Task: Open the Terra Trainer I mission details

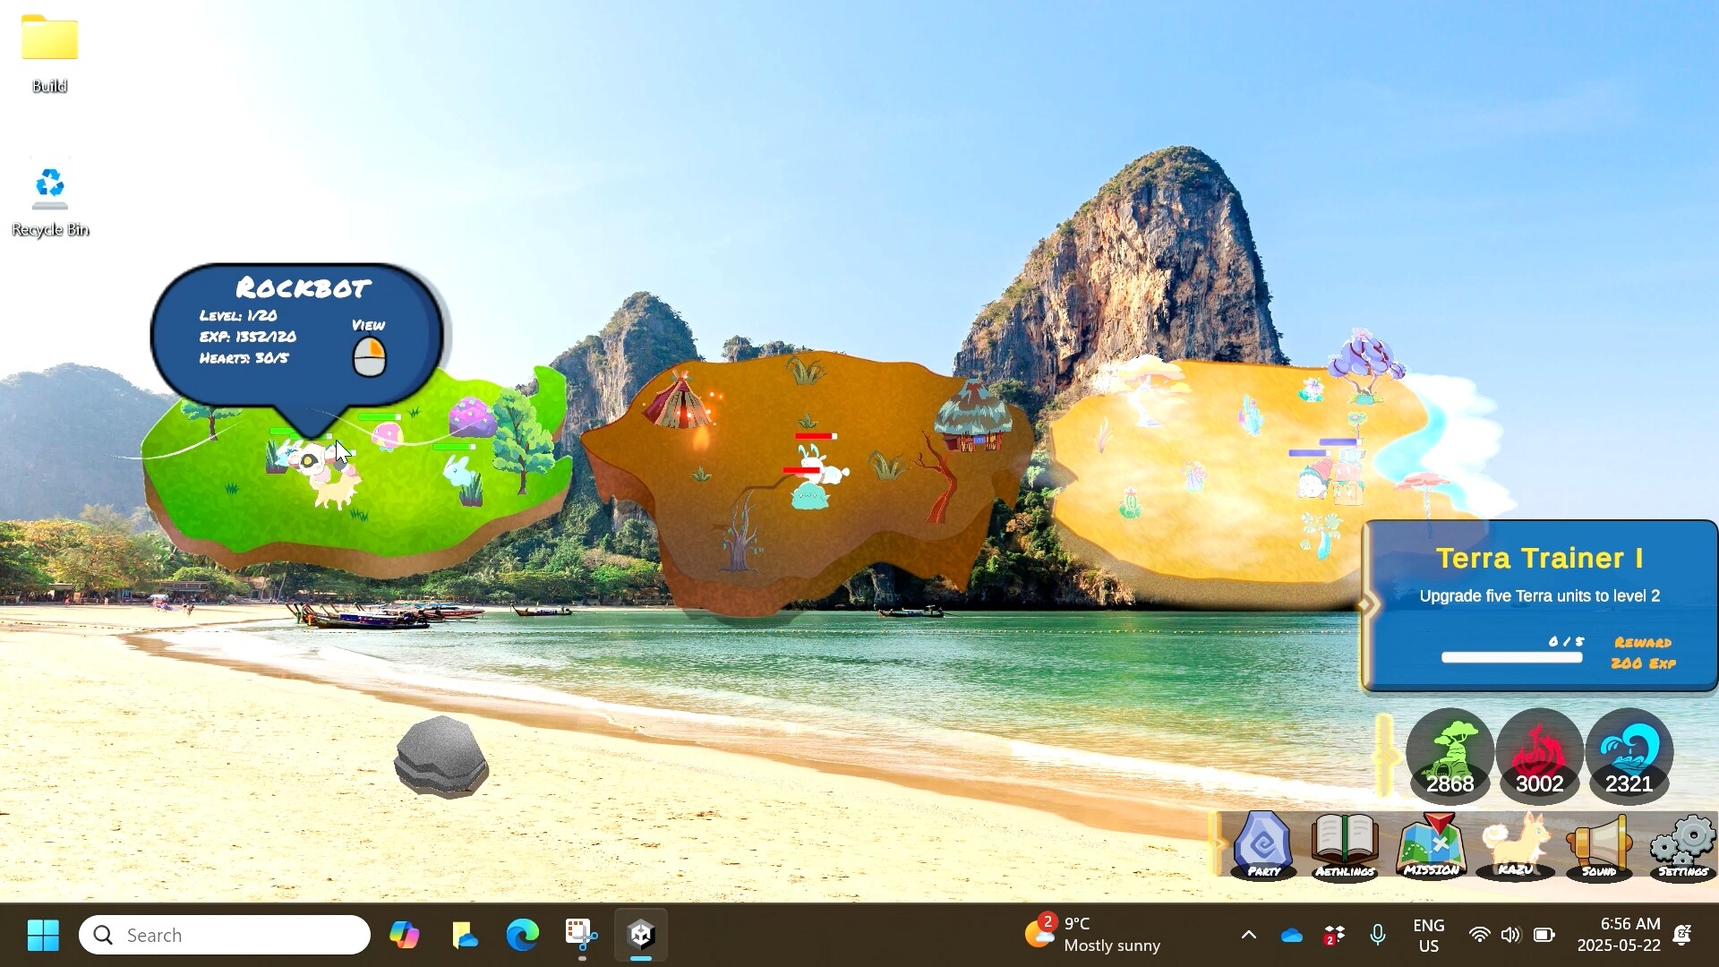Action: (1538, 558)
